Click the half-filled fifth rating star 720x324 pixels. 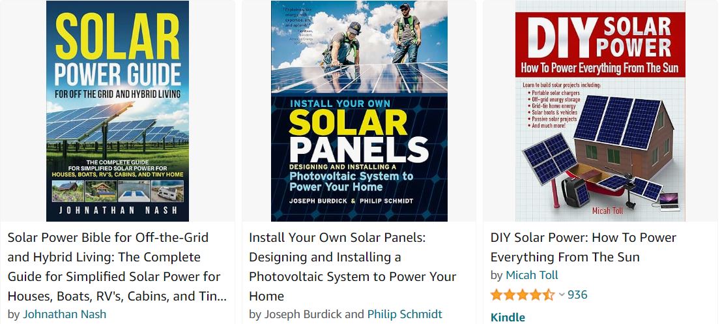[549, 295]
